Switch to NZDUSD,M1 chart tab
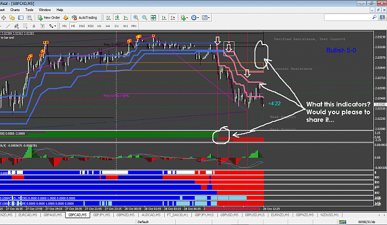387x225 pixels. click(329, 215)
